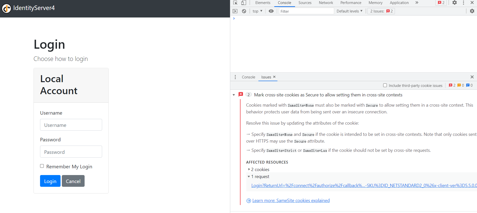The image size is (477, 213).
Task: Open the drawer three-dot menu
Action: coord(235,77)
